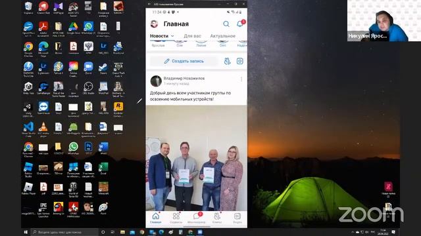Open Мессенджер in bottom navigation
Image resolution: width=421 pixels, height=236 pixels.
[x=197, y=218]
